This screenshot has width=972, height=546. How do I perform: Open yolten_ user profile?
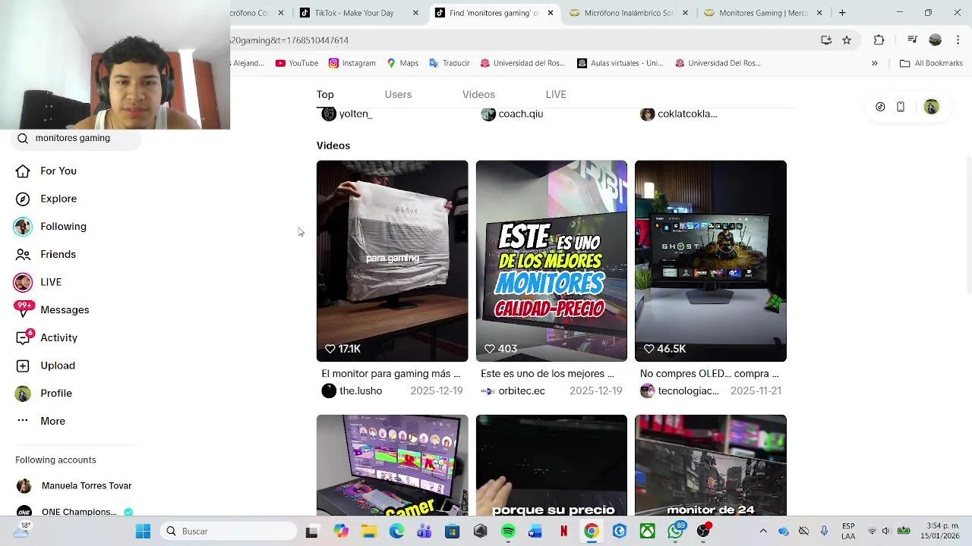click(347, 114)
